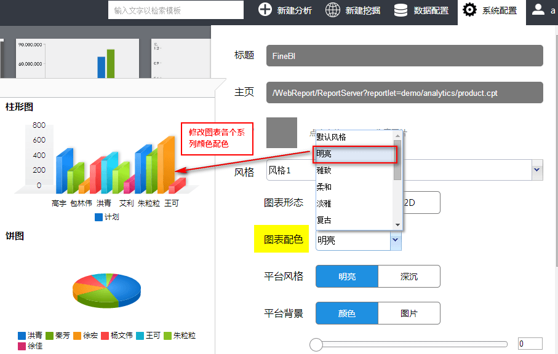Set platform style to 明亮

pyautogui.click(x=346, y=277)
